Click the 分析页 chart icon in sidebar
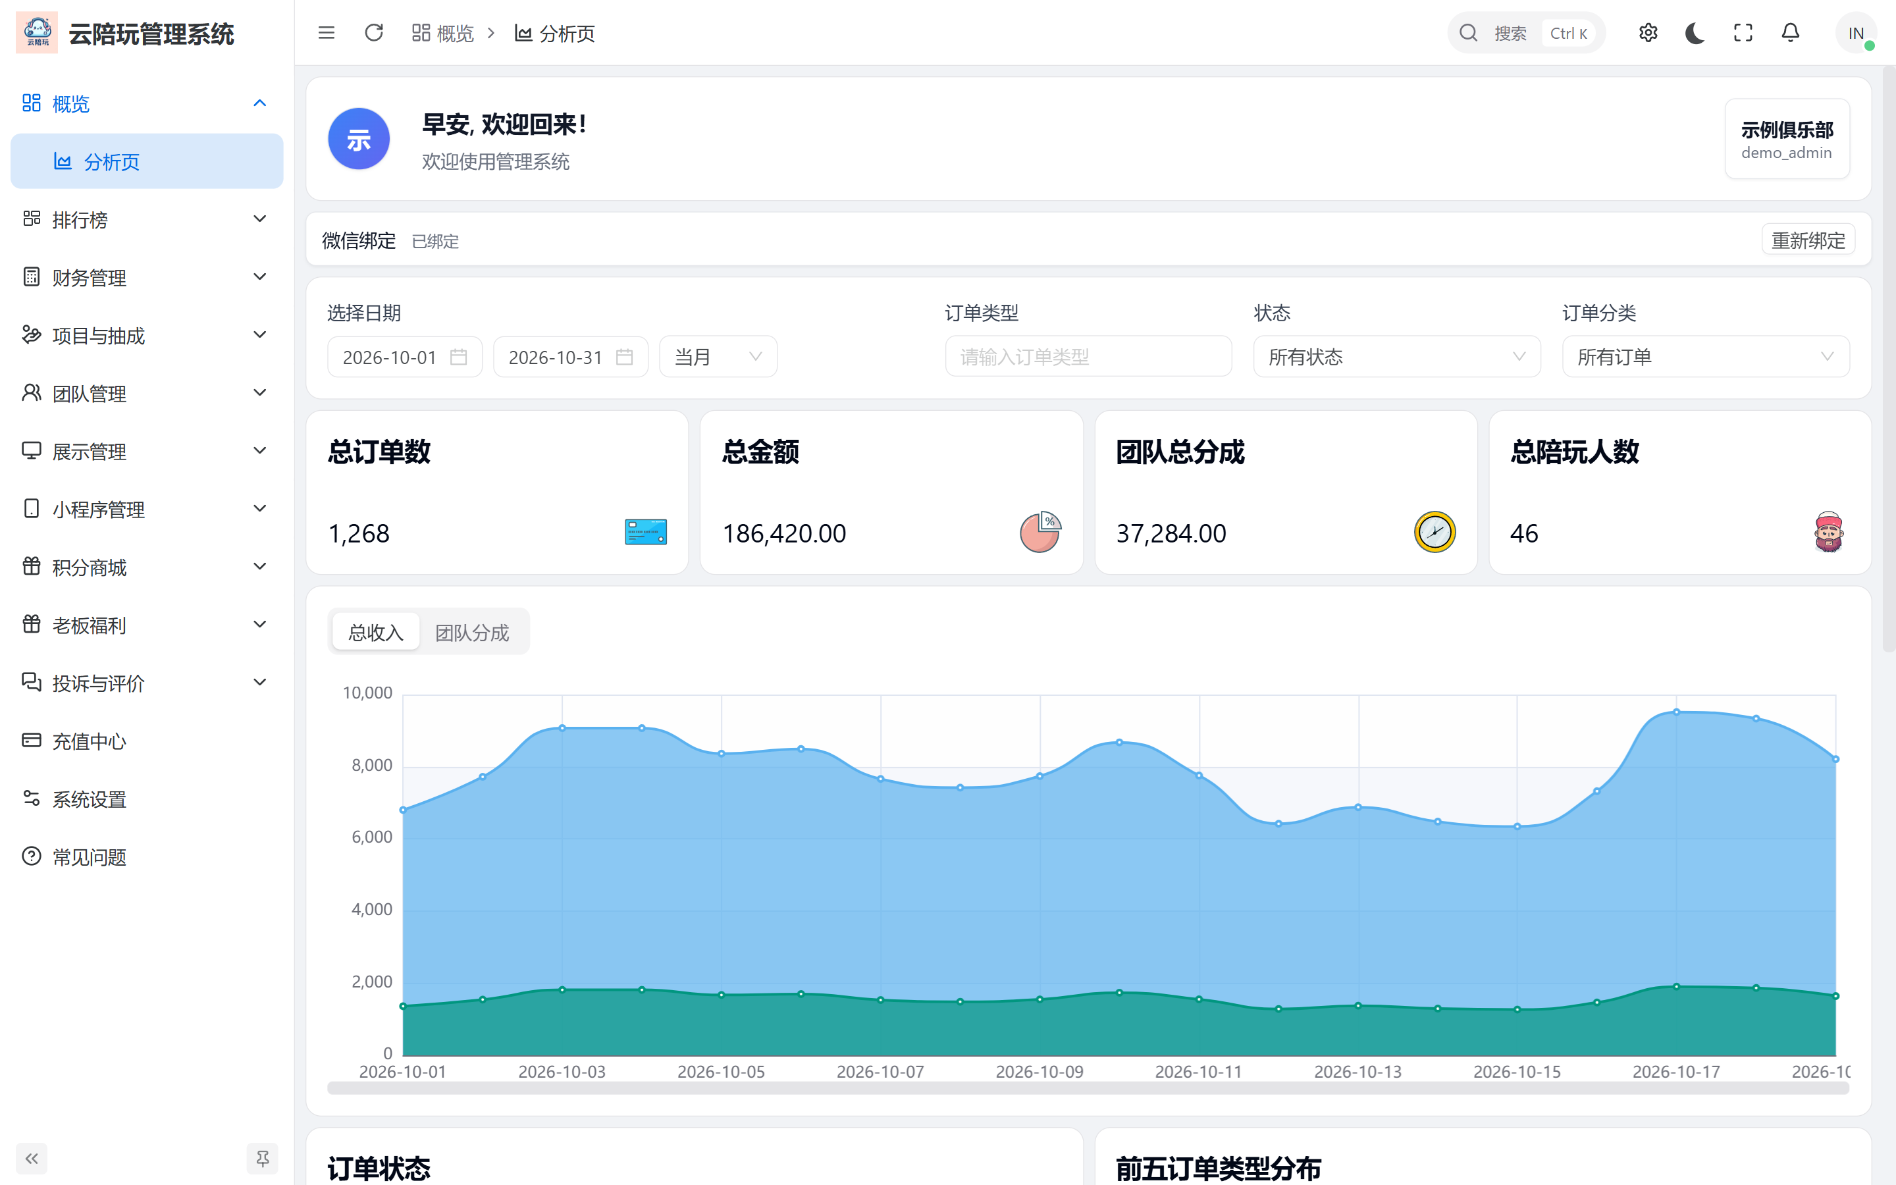This screenshot has height=1185, width=1896. 63,161
